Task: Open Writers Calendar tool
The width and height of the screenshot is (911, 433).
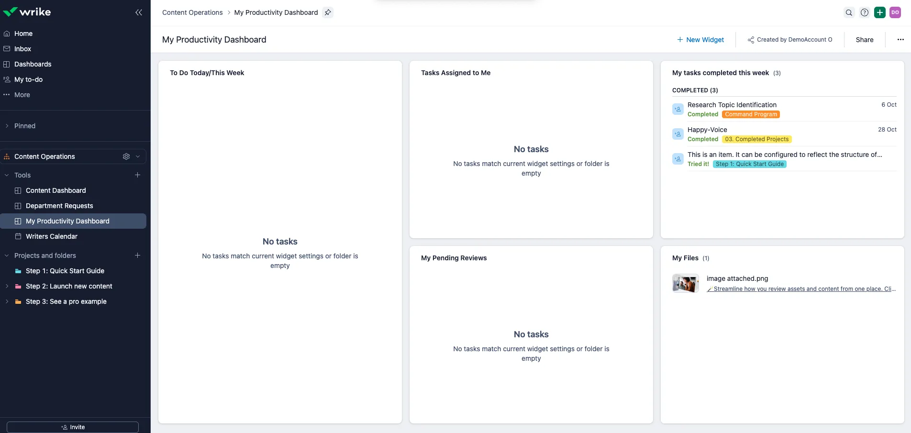Action: (52, 236)
